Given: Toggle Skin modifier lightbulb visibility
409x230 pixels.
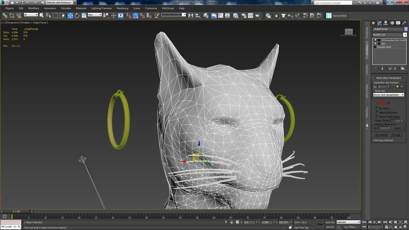Looking at the screenshot, I should pos(375,43).
